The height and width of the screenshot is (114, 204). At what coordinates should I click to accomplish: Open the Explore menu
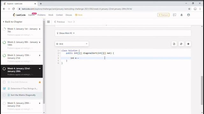pyautogui.click(x=31, y=15)
